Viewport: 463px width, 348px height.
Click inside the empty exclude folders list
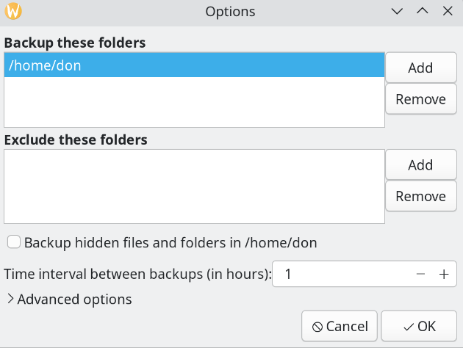pos(194,186)
